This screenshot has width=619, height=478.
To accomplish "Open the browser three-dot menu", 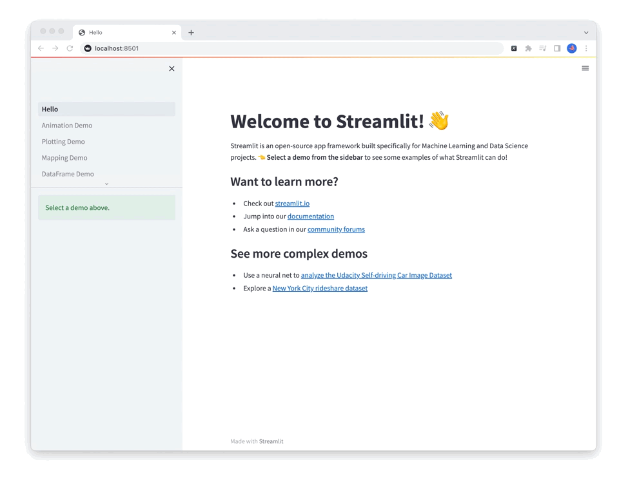I will coord(585,48).
